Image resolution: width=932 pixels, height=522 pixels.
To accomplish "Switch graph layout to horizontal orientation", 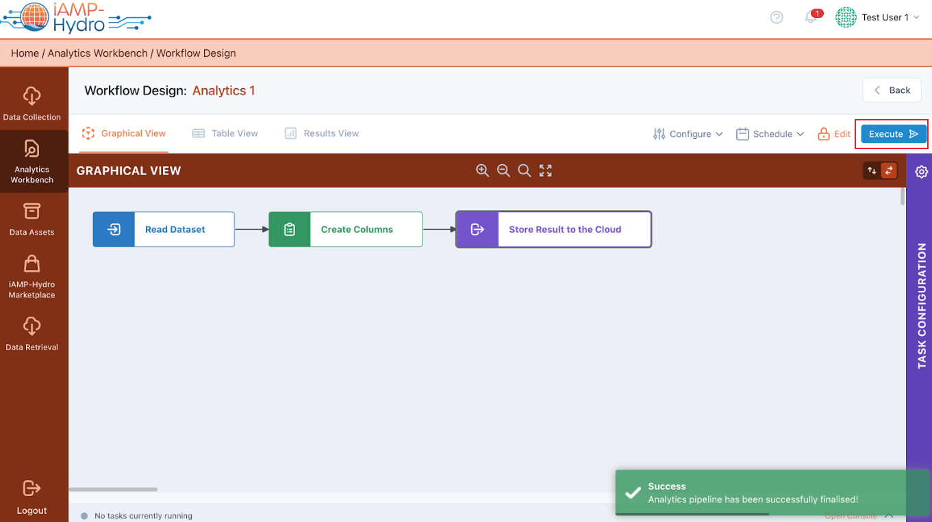I will 889,170.
